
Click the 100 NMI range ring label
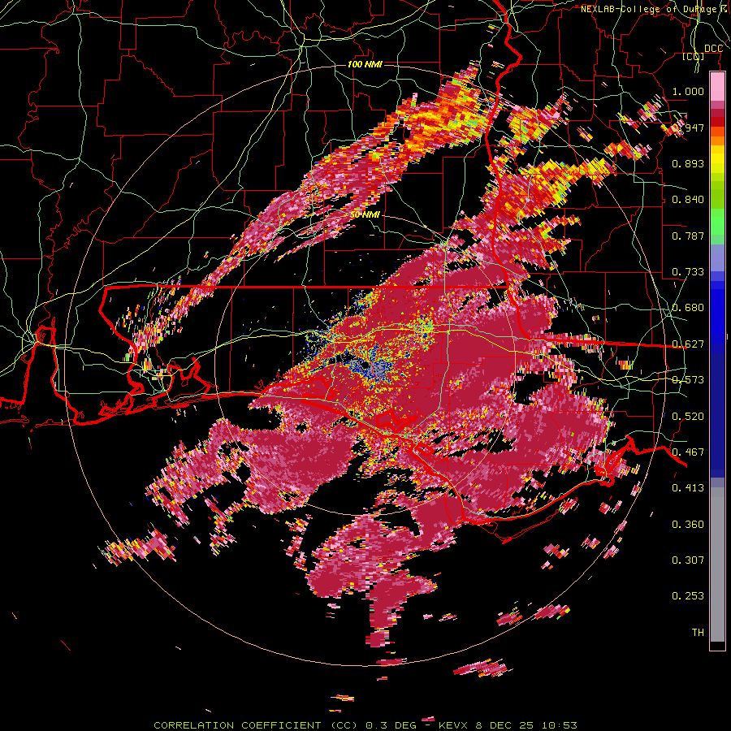pyautogui.click(x=365, y=64)
